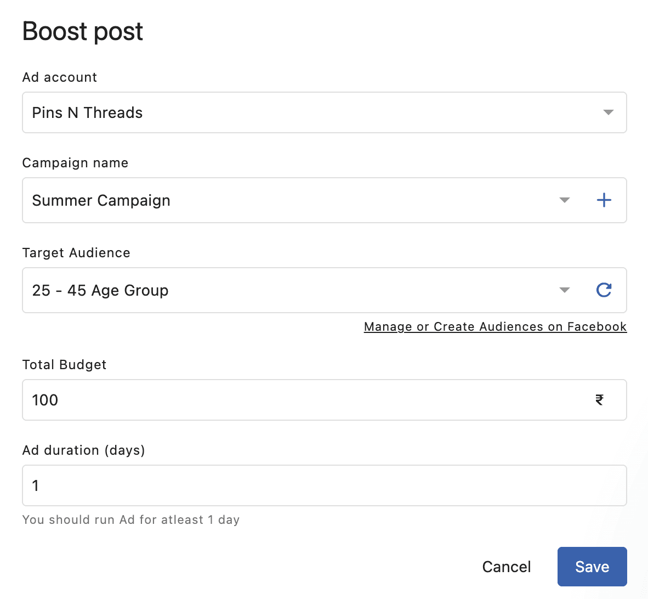Viewport: 648px width, 599px height.
Task: Click the Target Audience label
Action: [76, 253]
